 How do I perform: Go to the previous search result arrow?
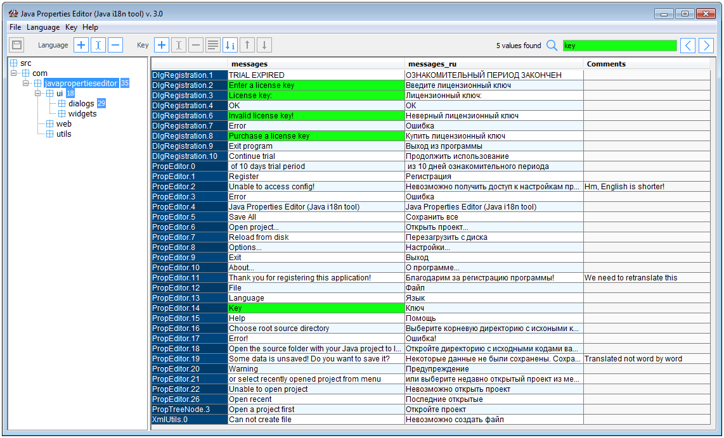point(688,45)
